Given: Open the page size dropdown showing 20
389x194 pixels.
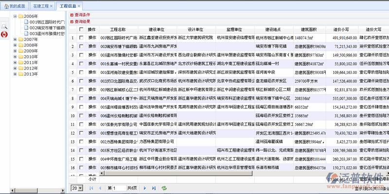Looking at the screenshot, I should point(77,188).
